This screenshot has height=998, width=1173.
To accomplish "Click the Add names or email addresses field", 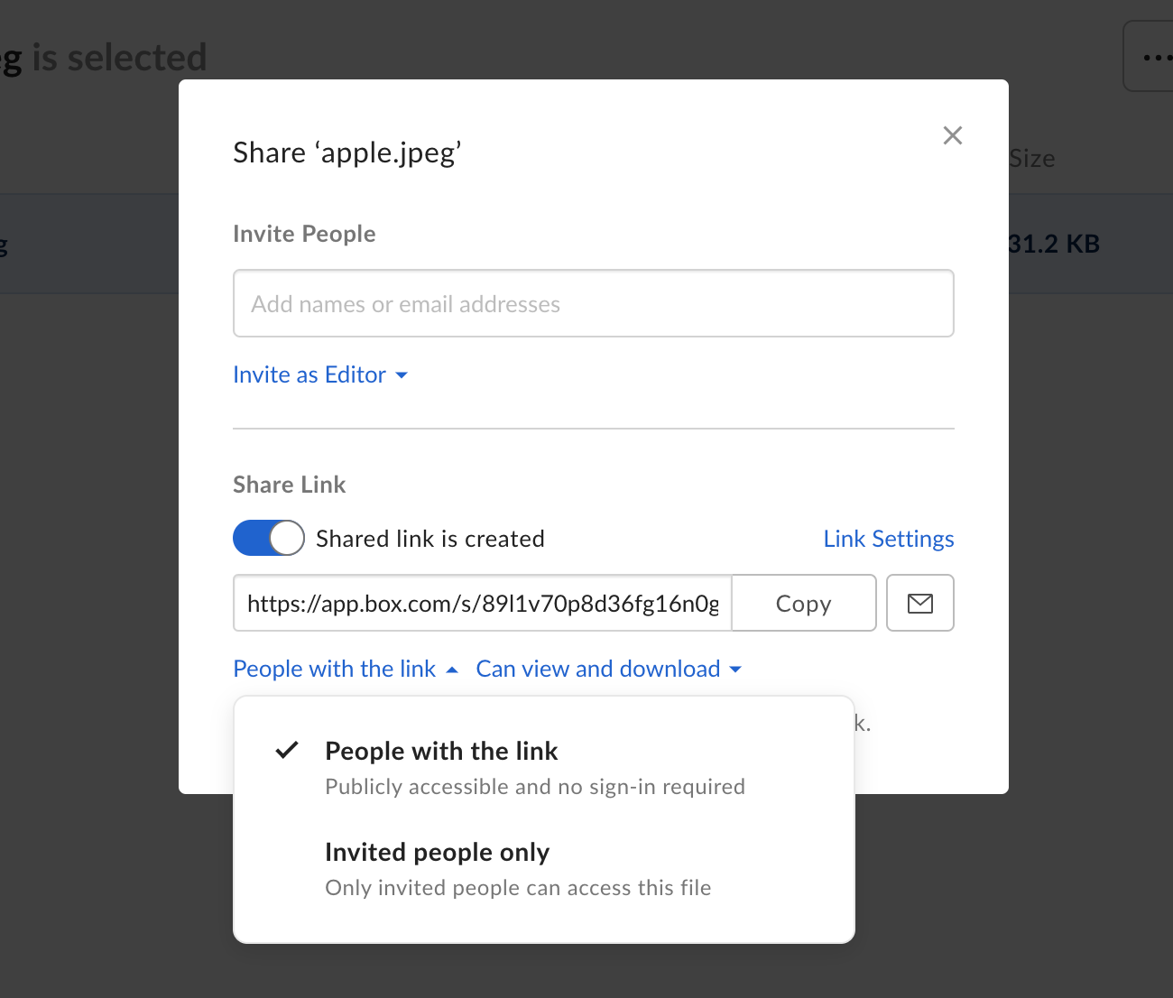I will 593,304.
